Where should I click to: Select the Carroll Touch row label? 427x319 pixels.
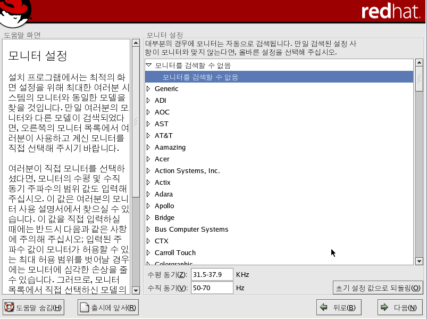[175, 253]
